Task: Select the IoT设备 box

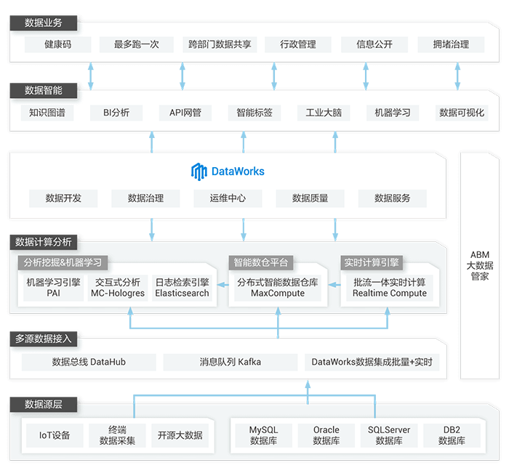Action: pyautogui.click(x=55, y=435)
